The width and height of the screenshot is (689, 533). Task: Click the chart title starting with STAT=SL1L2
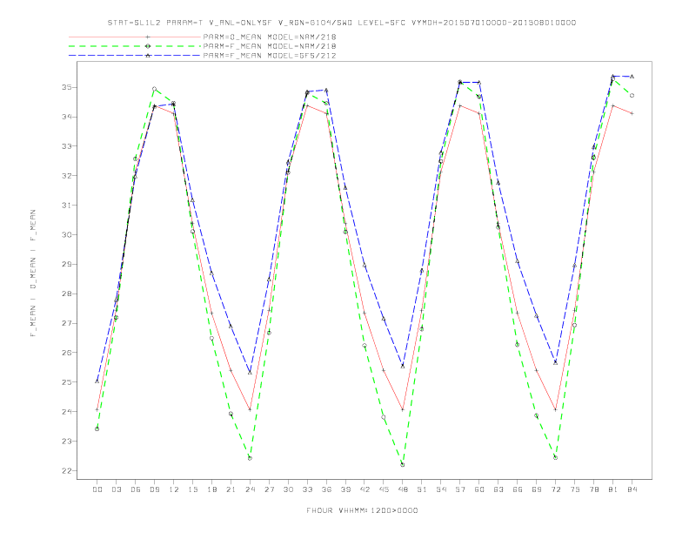[341, 23]
